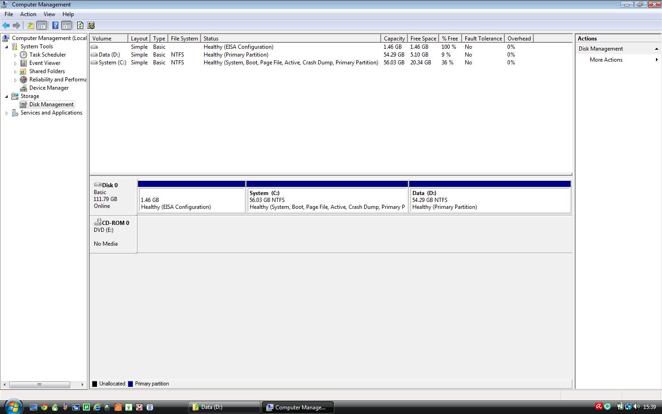Image resolution: width=662 pixels, height=414 pixels.
Task: Toggle the Show/Hide Console Tree icon
Action: [x=42, y=25]
